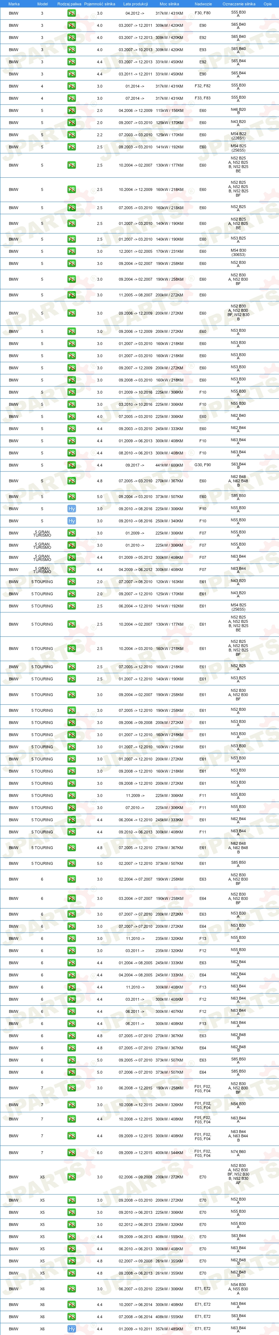Click fuel icon in the N74 B60 row
This screenshot has height=1335, width=279.
pos(71,1153)
